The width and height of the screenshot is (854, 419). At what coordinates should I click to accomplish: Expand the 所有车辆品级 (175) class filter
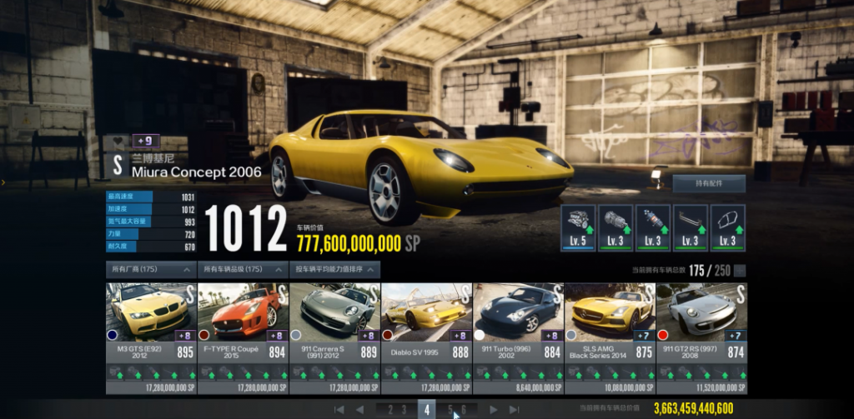pyautogui.click(x=243, y=269)
